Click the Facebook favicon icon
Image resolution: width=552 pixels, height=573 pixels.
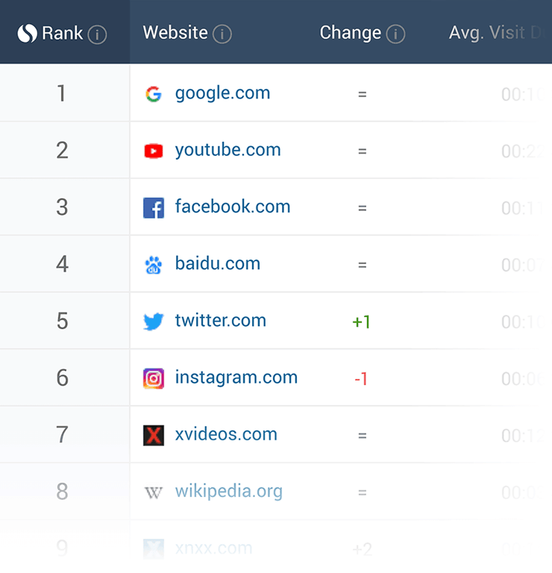(154, 208)
